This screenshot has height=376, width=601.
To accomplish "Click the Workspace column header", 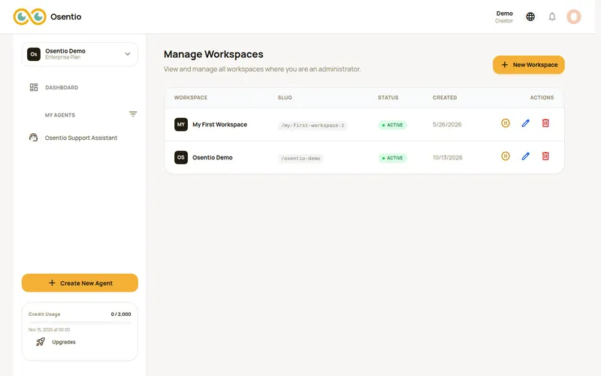I will click(191, 98).
